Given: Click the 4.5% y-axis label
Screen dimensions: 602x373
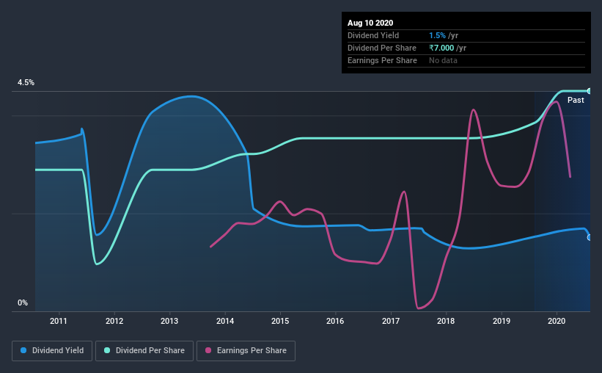Looking at the screenshot, I should click(x=26, y=83).
